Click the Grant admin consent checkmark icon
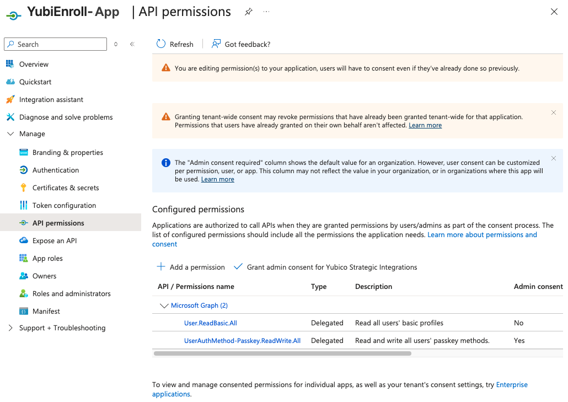The height and width of the screenshot is (402, 568). 238,266
